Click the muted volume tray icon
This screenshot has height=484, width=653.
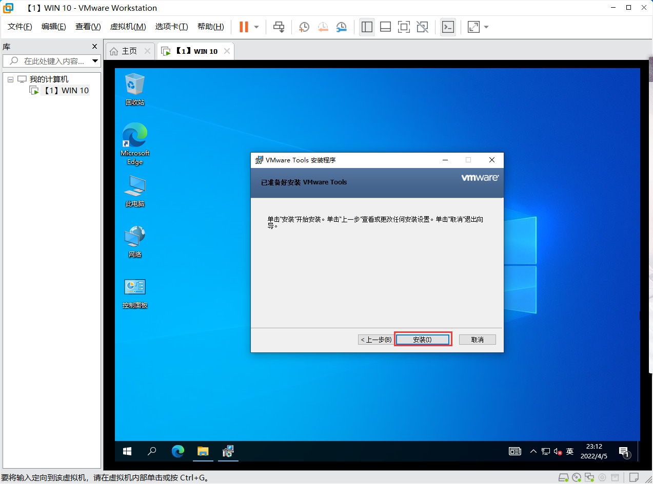(558, 451)
